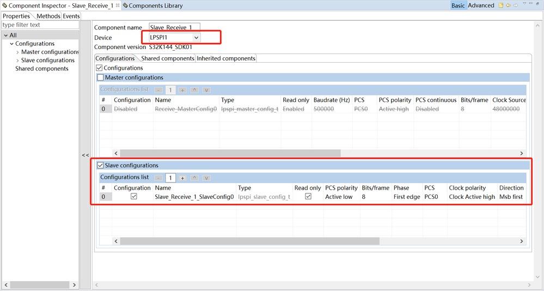544x291 pixels.
Task: Select the Slave_Receive_1_SlaveConfig0 name cell
Action: (194, 197)
